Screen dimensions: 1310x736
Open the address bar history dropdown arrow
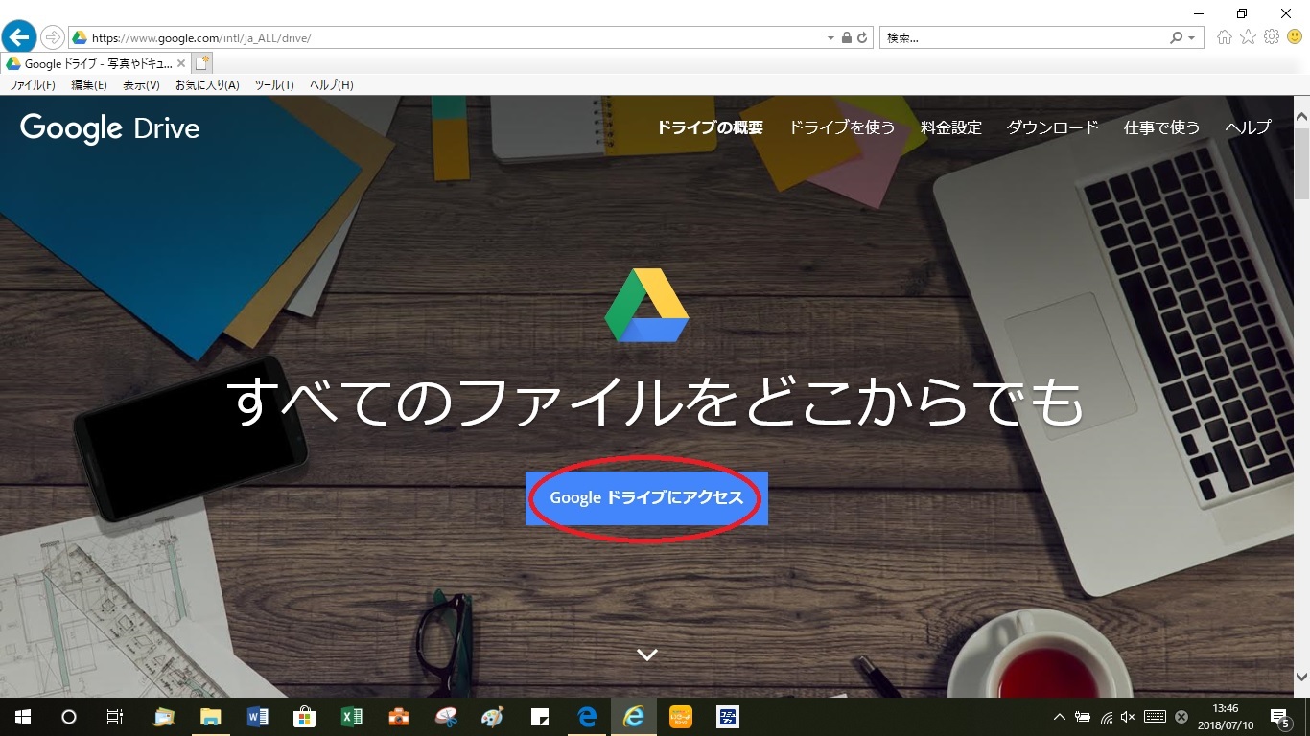(830, 38)
